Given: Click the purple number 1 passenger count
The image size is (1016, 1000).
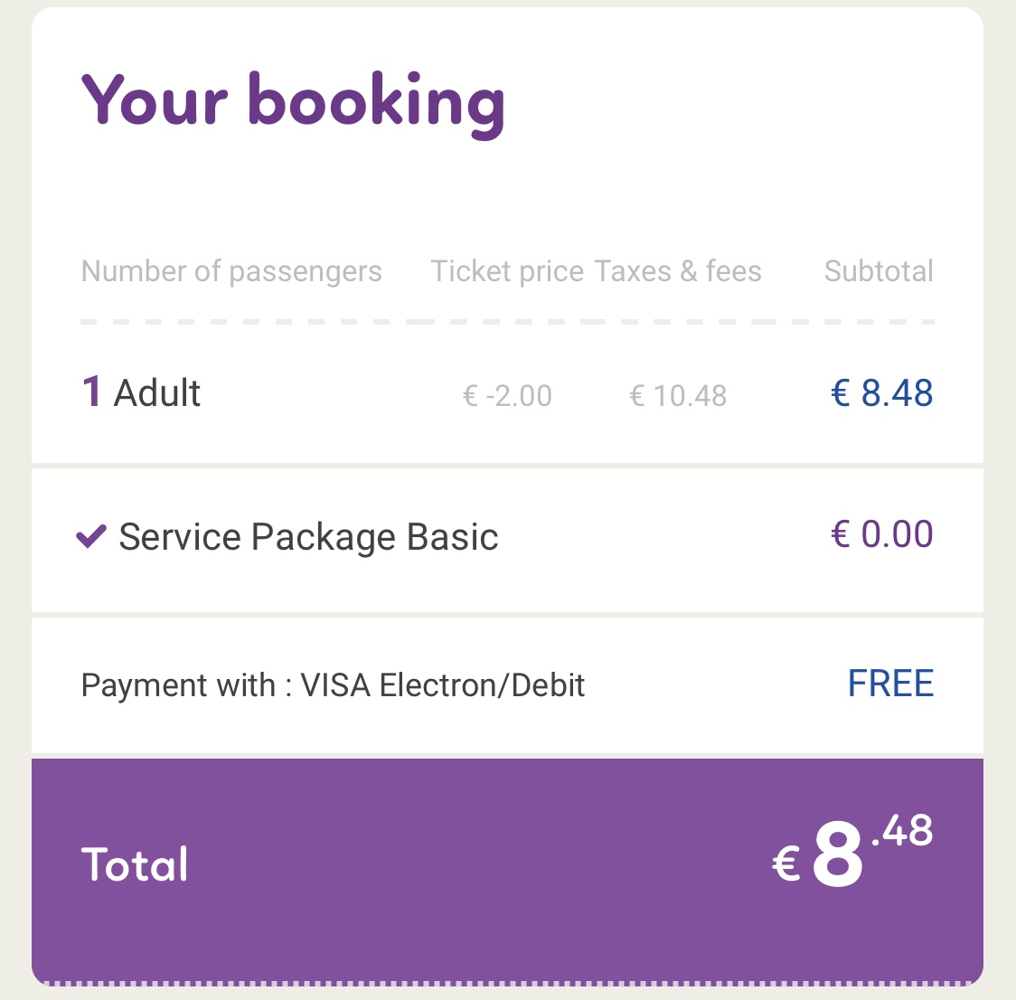Looking at the screenshot, I should [91, 392].
